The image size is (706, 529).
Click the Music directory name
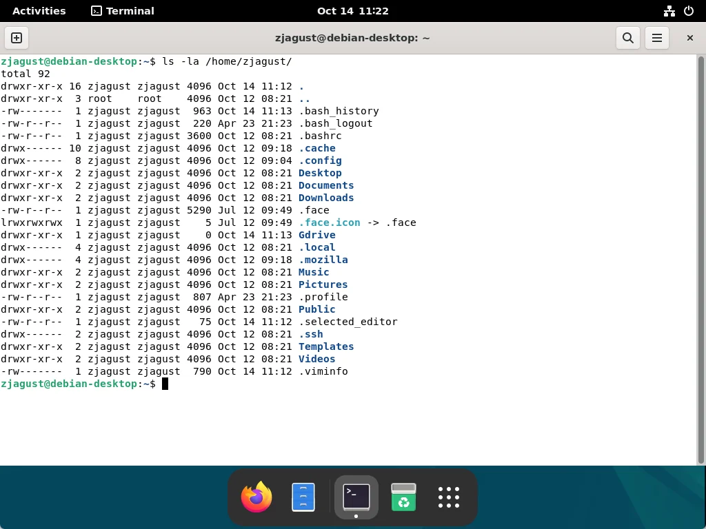[314, 272]
